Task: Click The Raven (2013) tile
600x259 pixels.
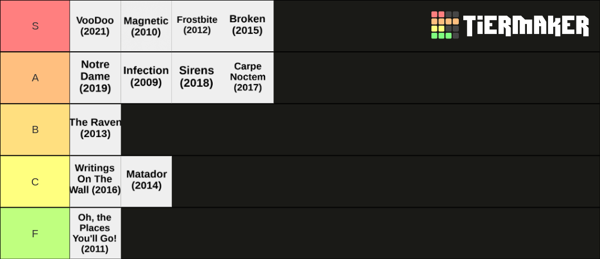Action: (95, 129)
